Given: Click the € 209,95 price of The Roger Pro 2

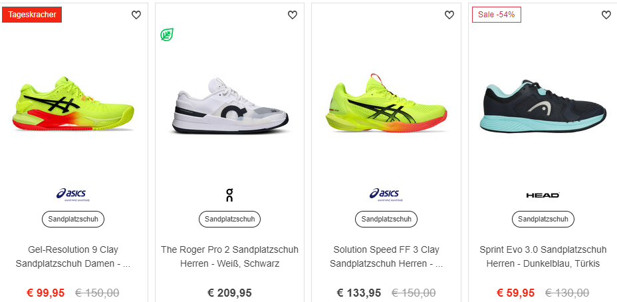Looking at the screenshot, I should click(x=229, y=293).
